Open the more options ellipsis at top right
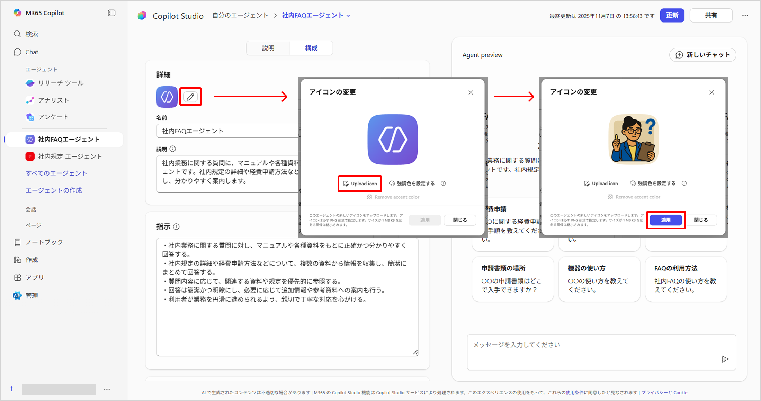The image size is (761, 401). [745, 15]
